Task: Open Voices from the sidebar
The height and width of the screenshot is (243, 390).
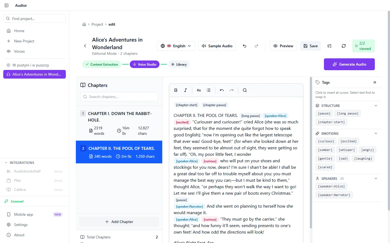Action: tap(34, 51)
